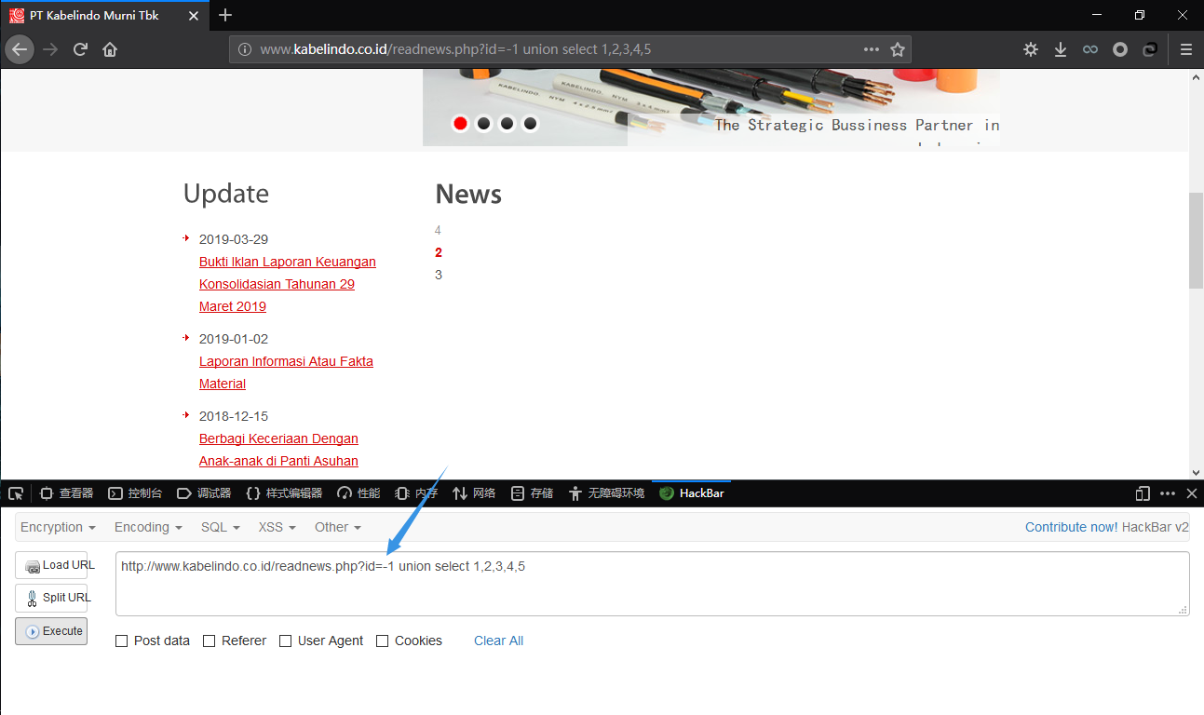Click the infinity-shaped extension icon

coord(1090,49)
